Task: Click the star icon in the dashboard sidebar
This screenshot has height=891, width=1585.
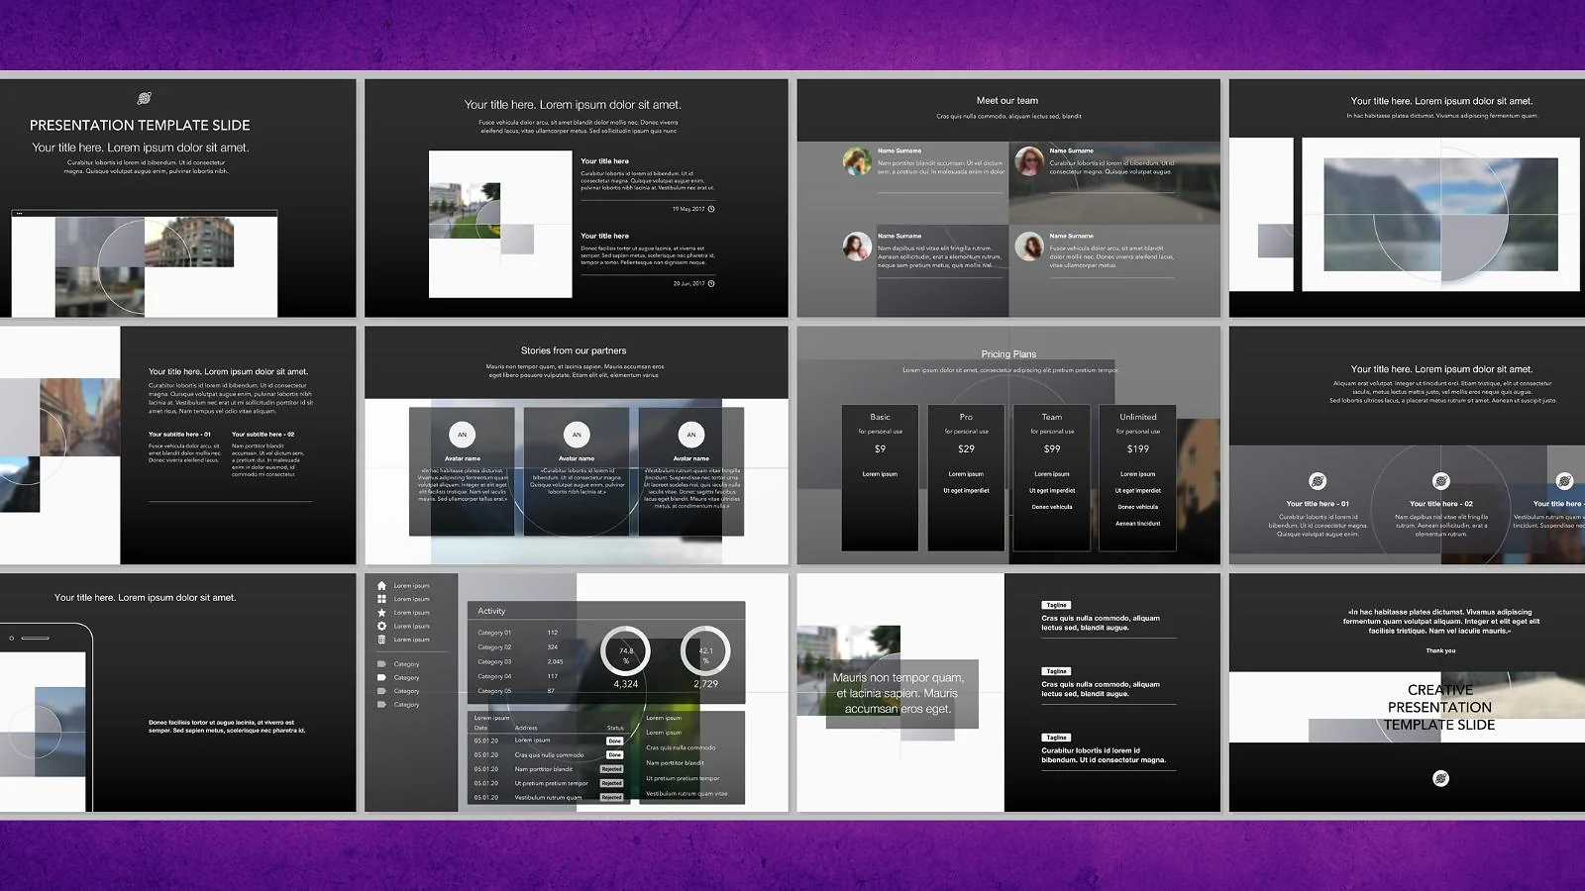Action: tap(381, 612)
